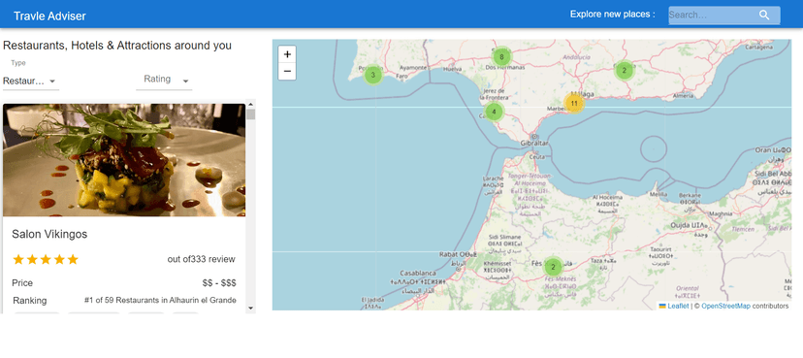
Task: Expand the Type dropdown showing Restaurants
Action: tap(31, 81)
